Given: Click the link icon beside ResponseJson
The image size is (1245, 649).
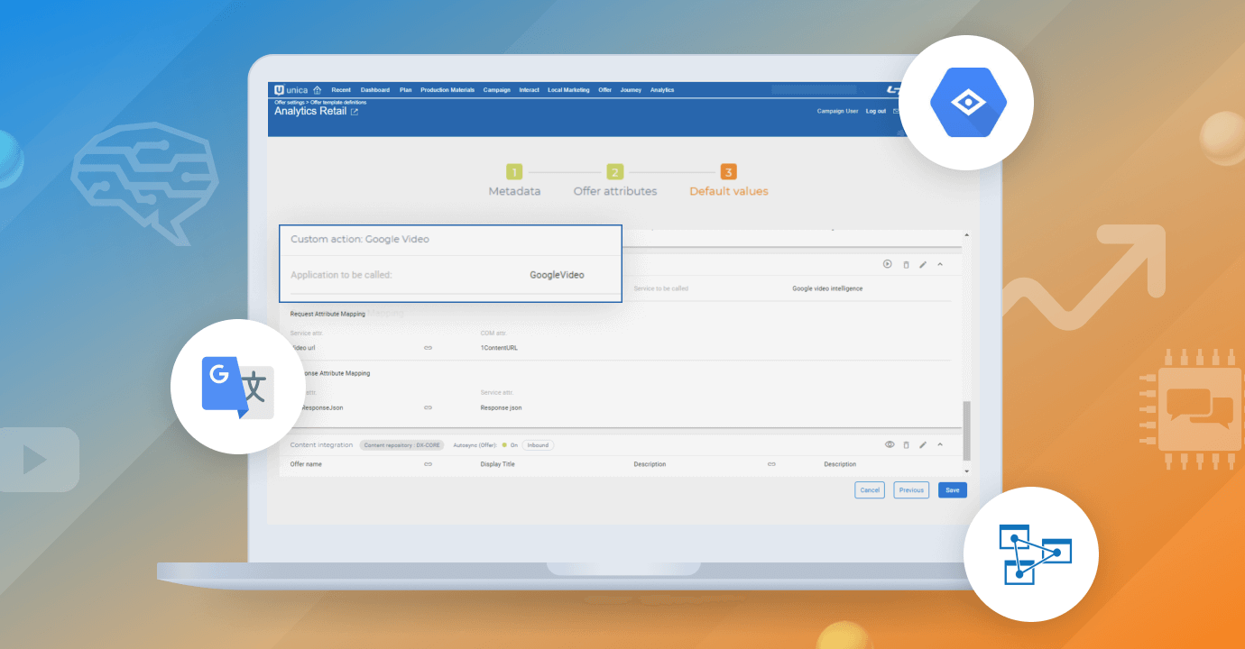Looking at the screenshot, I should tap(428, 407).
